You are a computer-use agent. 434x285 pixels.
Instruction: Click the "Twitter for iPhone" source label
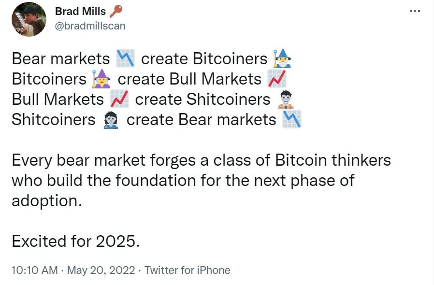coord(187,270)
